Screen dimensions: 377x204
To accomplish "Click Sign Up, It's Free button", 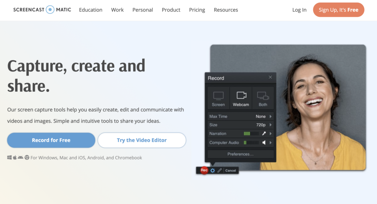I will (x=339, y=10).
